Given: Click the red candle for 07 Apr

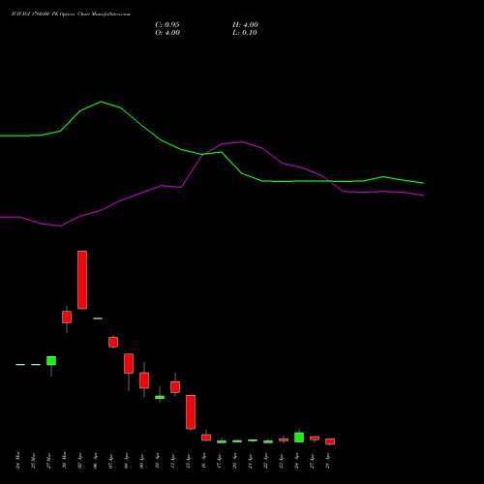Looking at the screenshot, I should pos(113,342).
